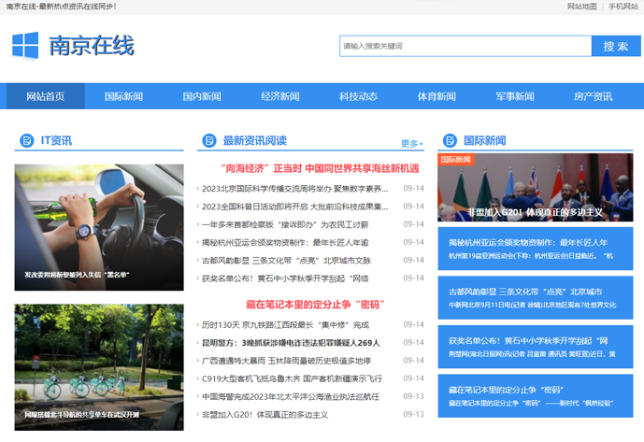Viewport: 644px width, 442px height.
Task: Open the drunk driving car thumbnail article
Action: click(99, 226)
